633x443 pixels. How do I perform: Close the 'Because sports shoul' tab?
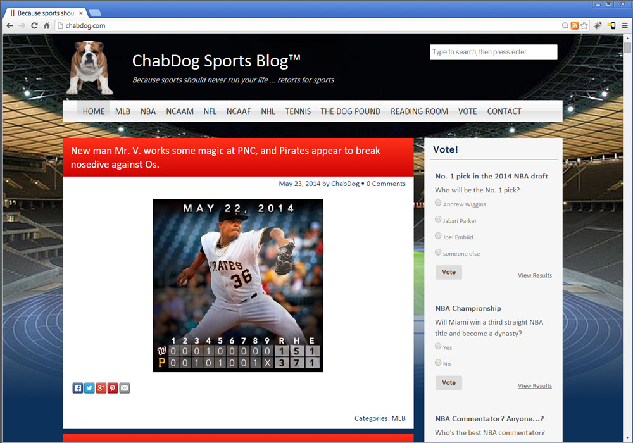click(x=81, y=13)
